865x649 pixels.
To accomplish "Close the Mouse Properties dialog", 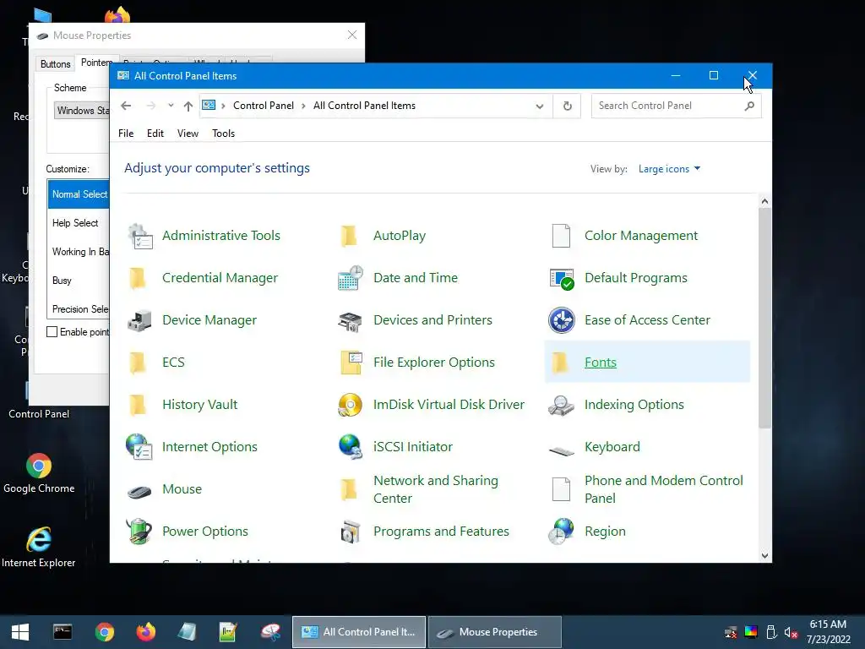I will pos(352,35).
